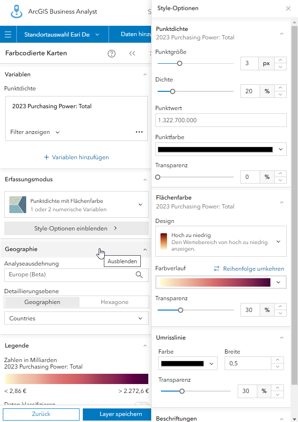Viewport: 298px width, 422px height.
Task: Open Punktdichte mit Flächenfarbe mode dropdown
Action: tap(76, 205)
